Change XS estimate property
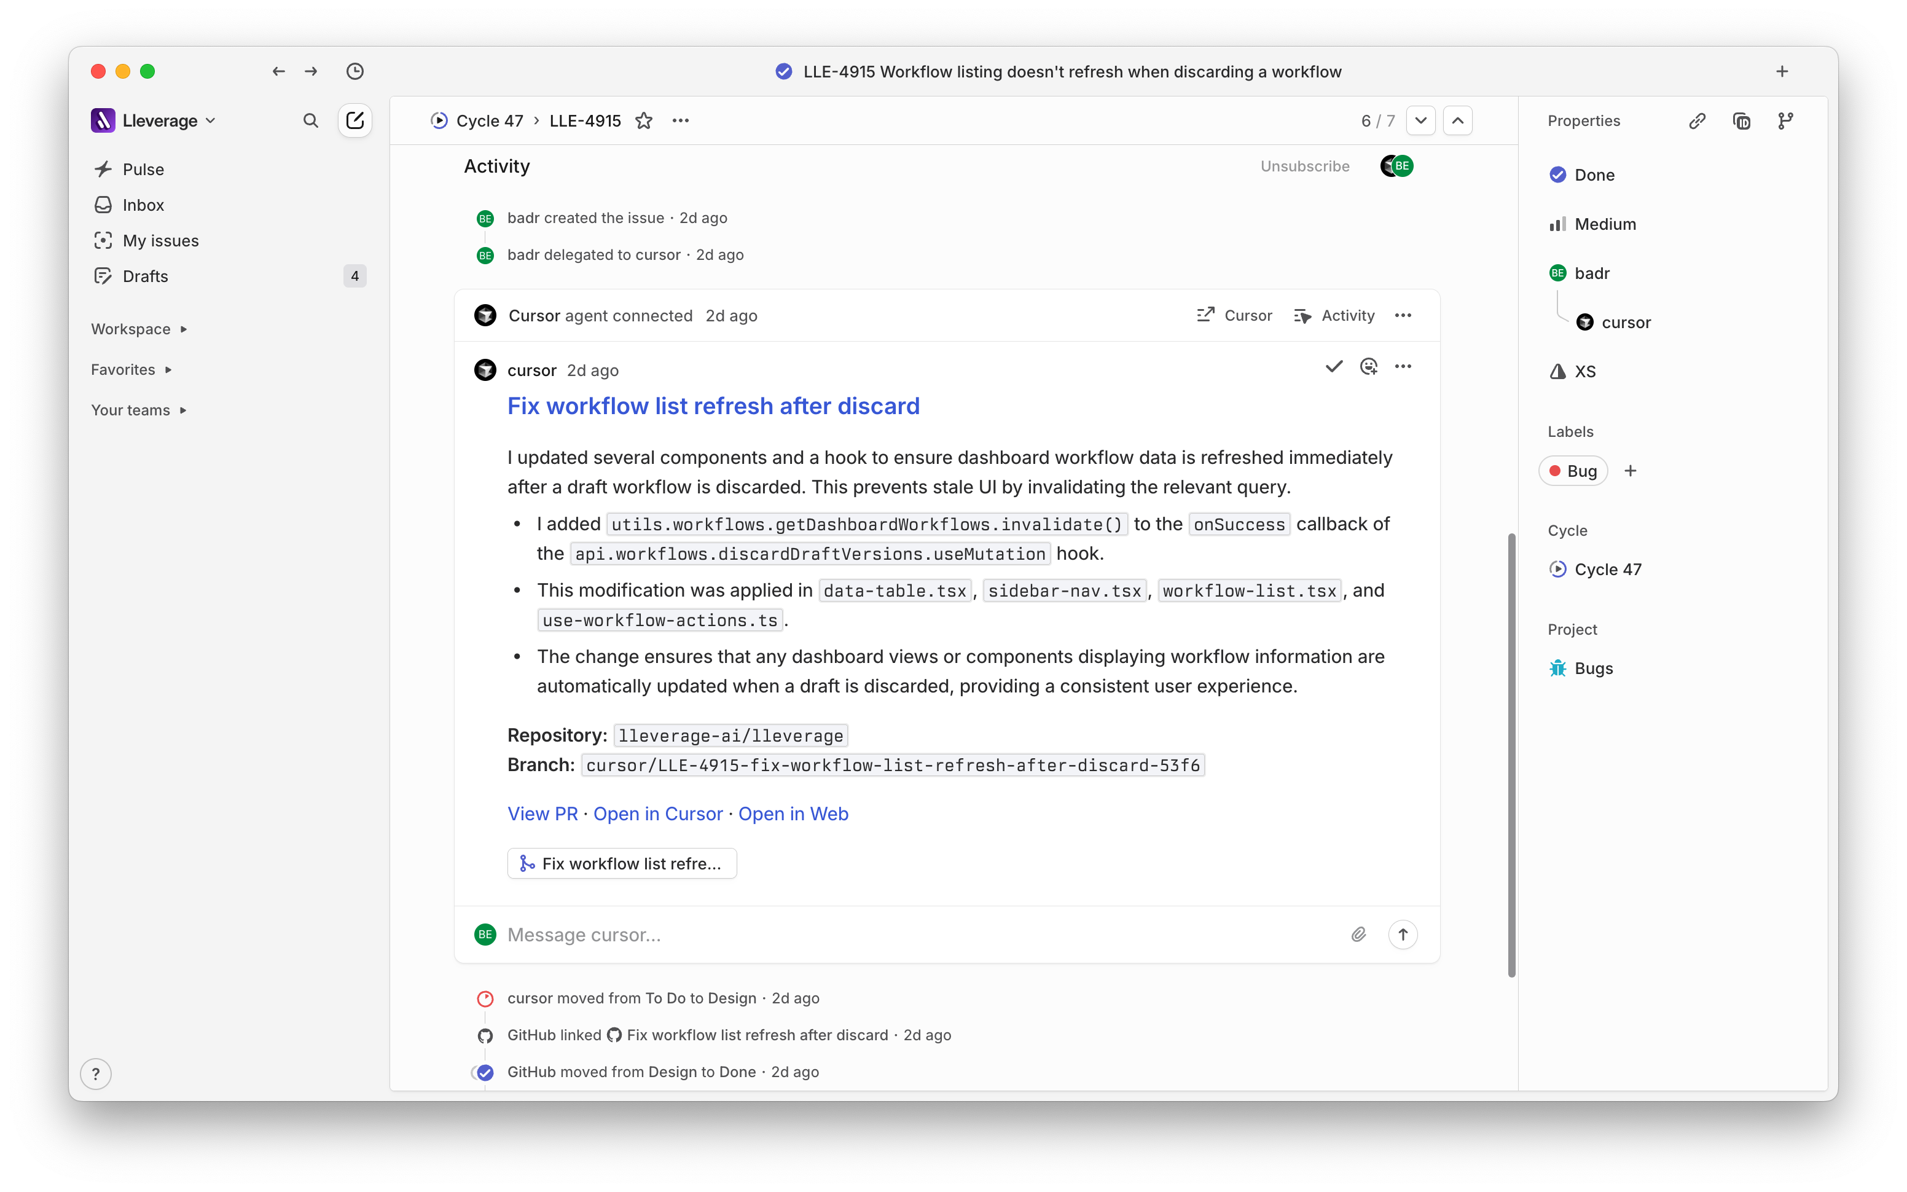The width and height of the screenshot is (1907, 1192). pyautogui.click(x=1573, y=371)
